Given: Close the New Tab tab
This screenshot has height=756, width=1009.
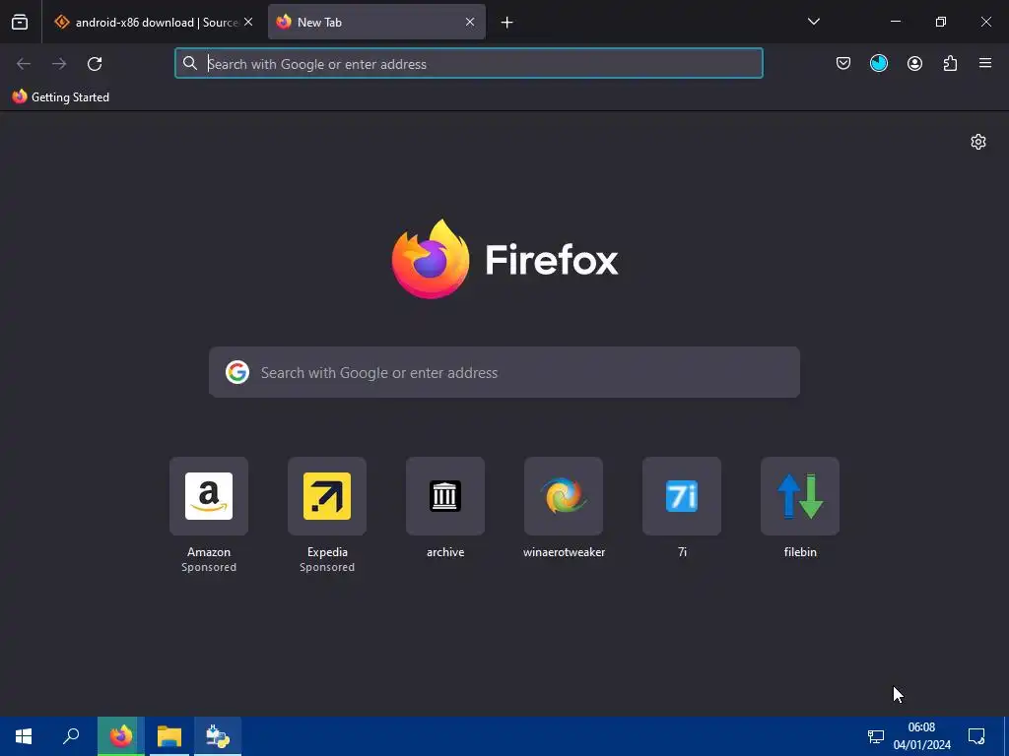Looking at the screenshot, I should pyautogui.click(x=470, y=23).
